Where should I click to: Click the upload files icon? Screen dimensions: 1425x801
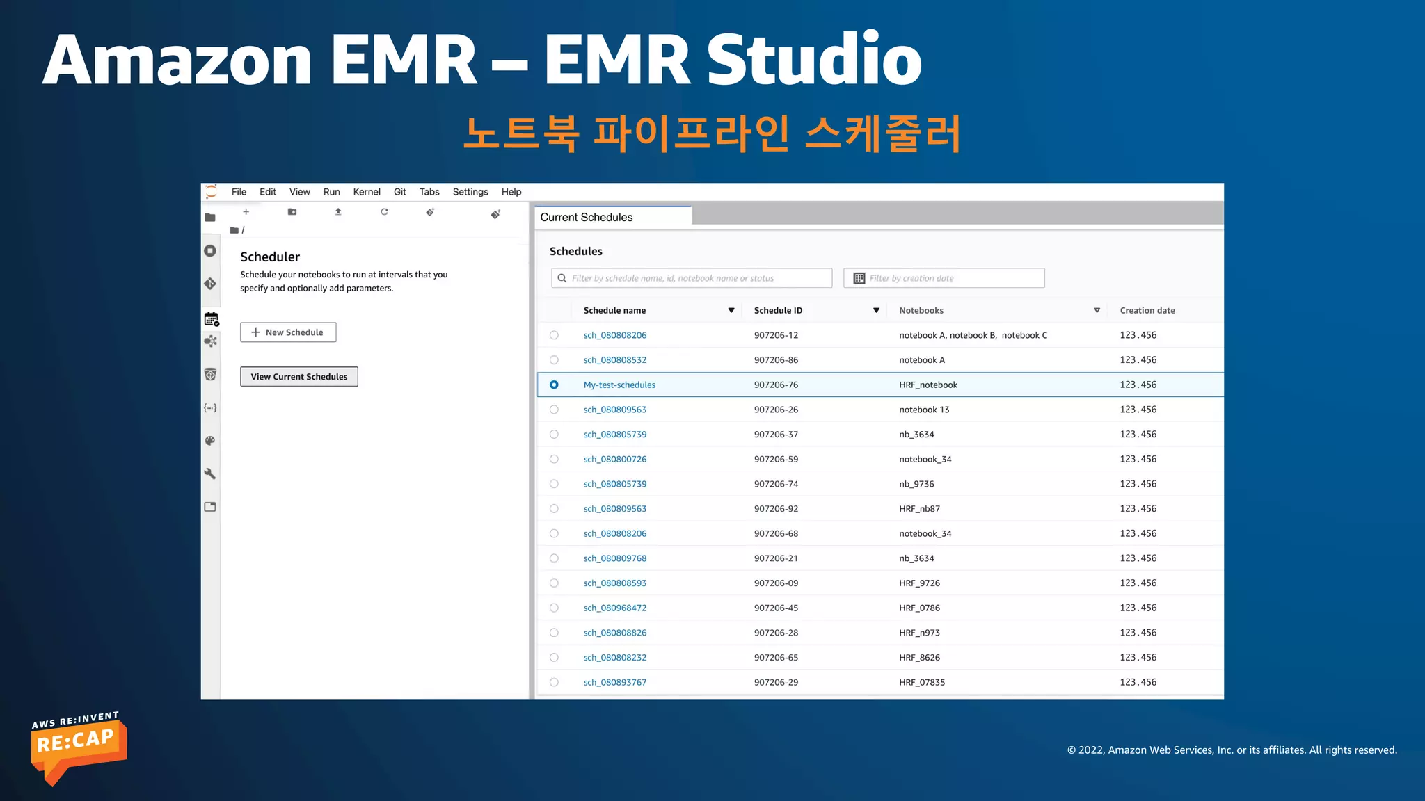(338, 212)
